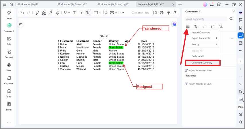Select the underline tool
This screenshot has height=129, width=245.
point(65,13)
